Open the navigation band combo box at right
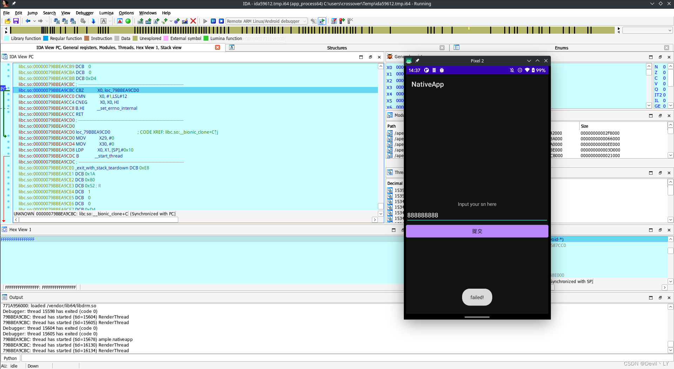The width and height of the screenshot is (674, 369). [x=647, y=31]
